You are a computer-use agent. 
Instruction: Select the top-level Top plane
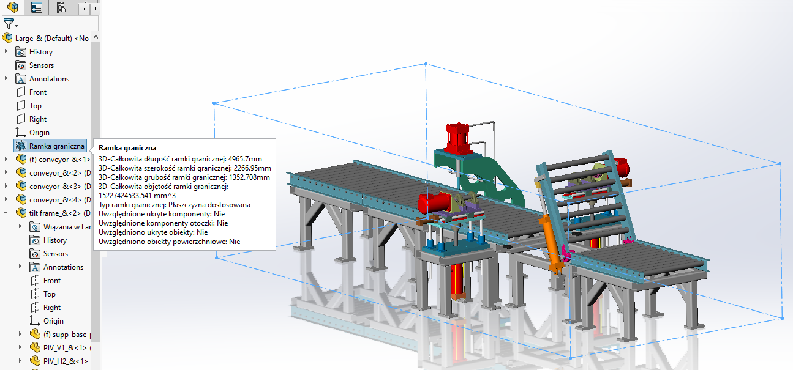(x=35, y=106)
